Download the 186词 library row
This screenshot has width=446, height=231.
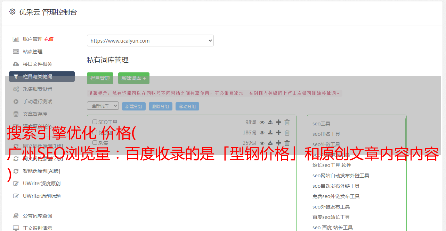[x=270, y=133]
